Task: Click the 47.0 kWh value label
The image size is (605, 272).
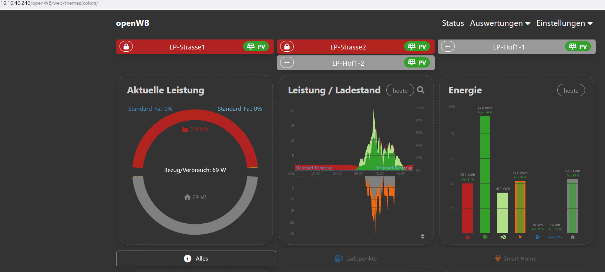Action: [485, 108]
